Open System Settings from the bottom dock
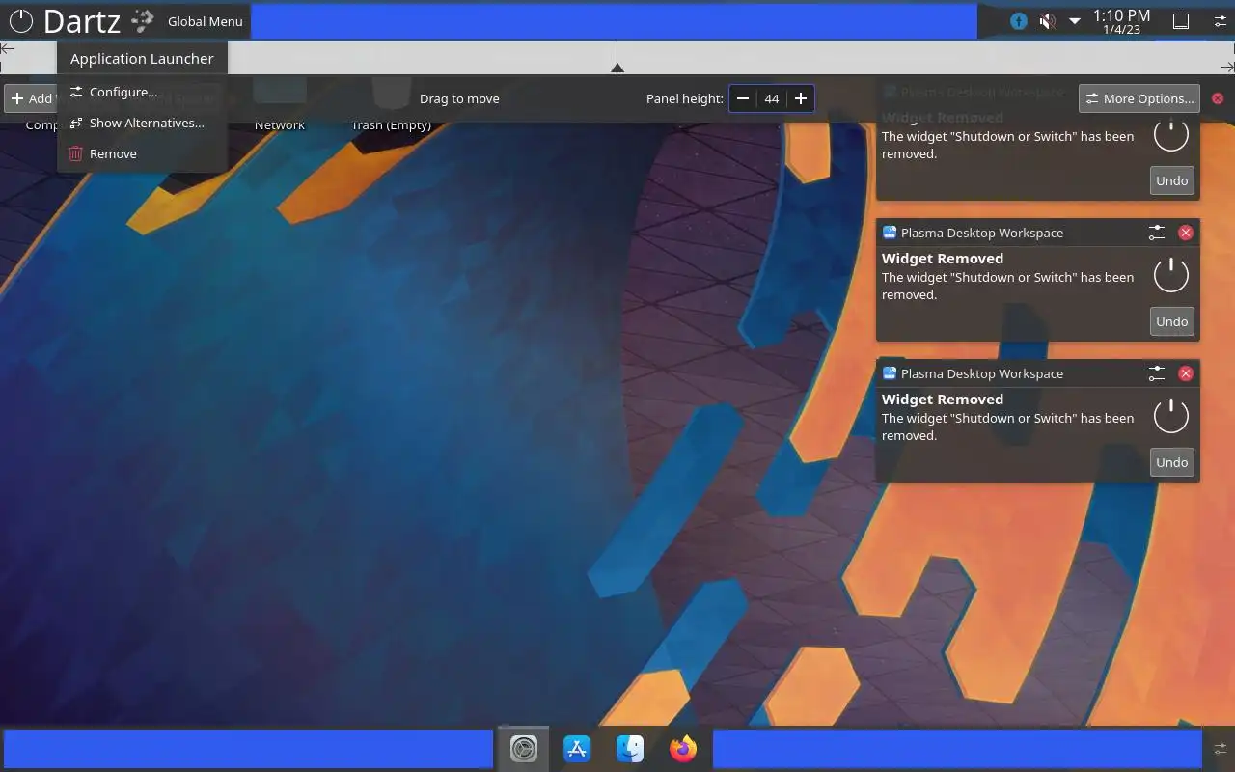 pyautogui.click(x=524, y=749)
